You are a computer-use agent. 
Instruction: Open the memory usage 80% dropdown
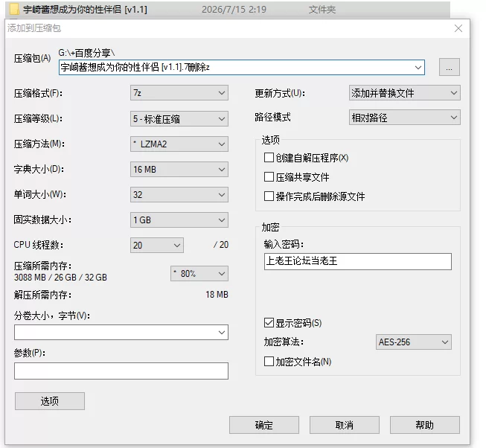click(199, 274)
